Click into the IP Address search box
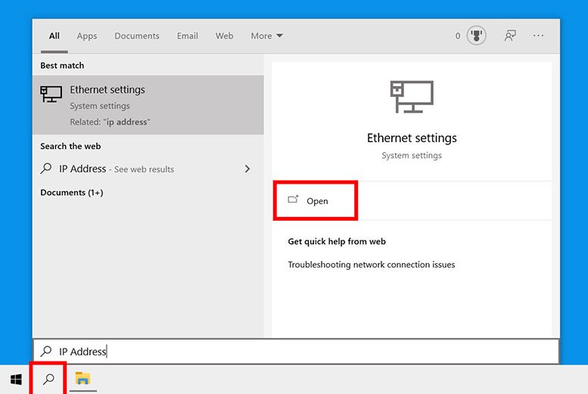The height and width of the screenshot is (394, 588). coord(303,352)
